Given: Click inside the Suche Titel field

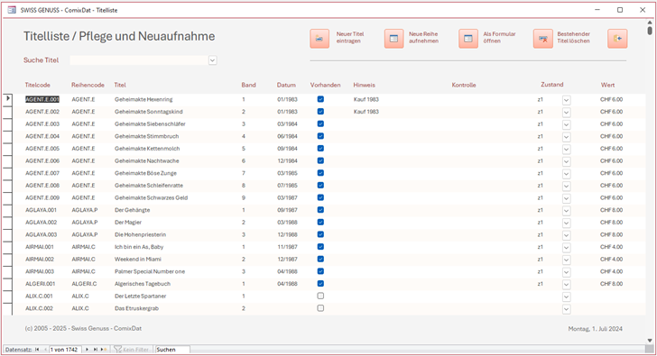Looking at the screenshot, I should pyautogui.click(x=139, y=60).
